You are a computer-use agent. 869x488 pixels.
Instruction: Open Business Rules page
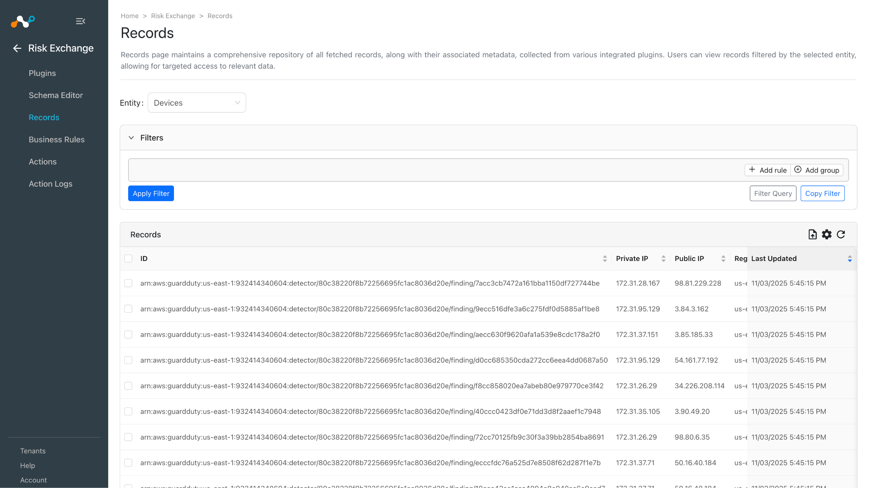57,140
